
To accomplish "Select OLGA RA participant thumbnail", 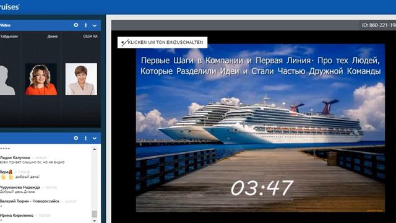I will pyautogui.click(x=81, y=79).
